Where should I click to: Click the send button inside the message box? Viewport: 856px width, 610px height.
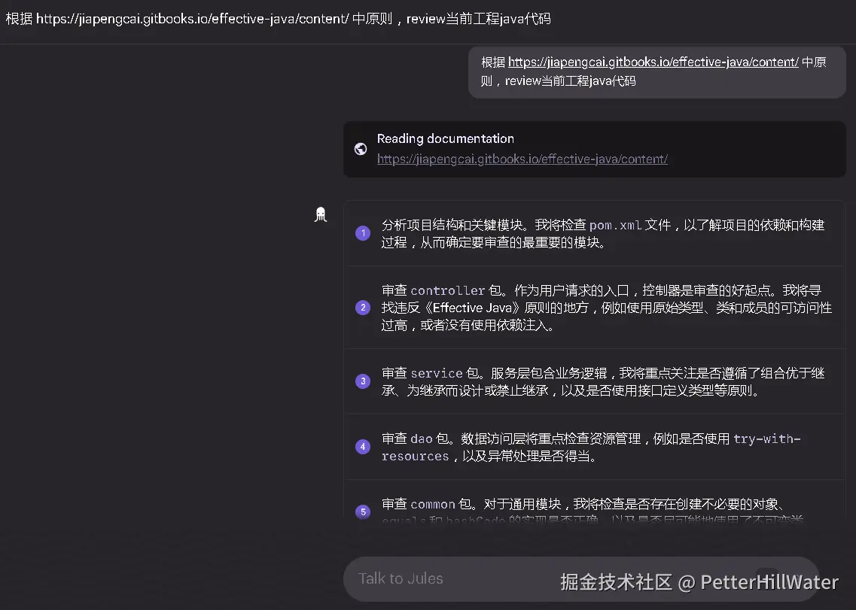pyautogui.click(x=766, y=579)
